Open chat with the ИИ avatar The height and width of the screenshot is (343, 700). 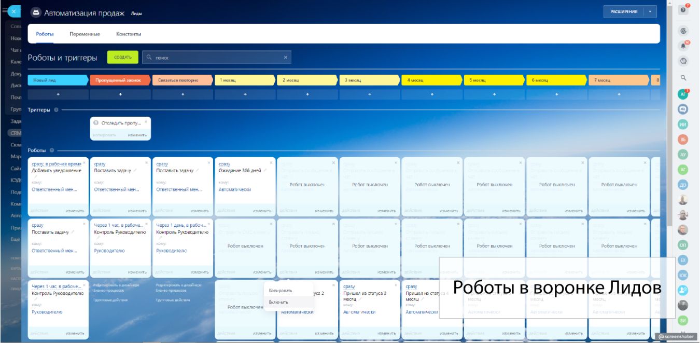click(x=683, y=125)
